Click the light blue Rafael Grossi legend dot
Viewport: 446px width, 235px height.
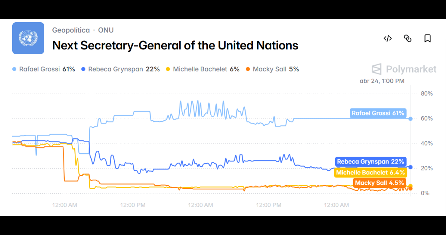click(14, 69)
